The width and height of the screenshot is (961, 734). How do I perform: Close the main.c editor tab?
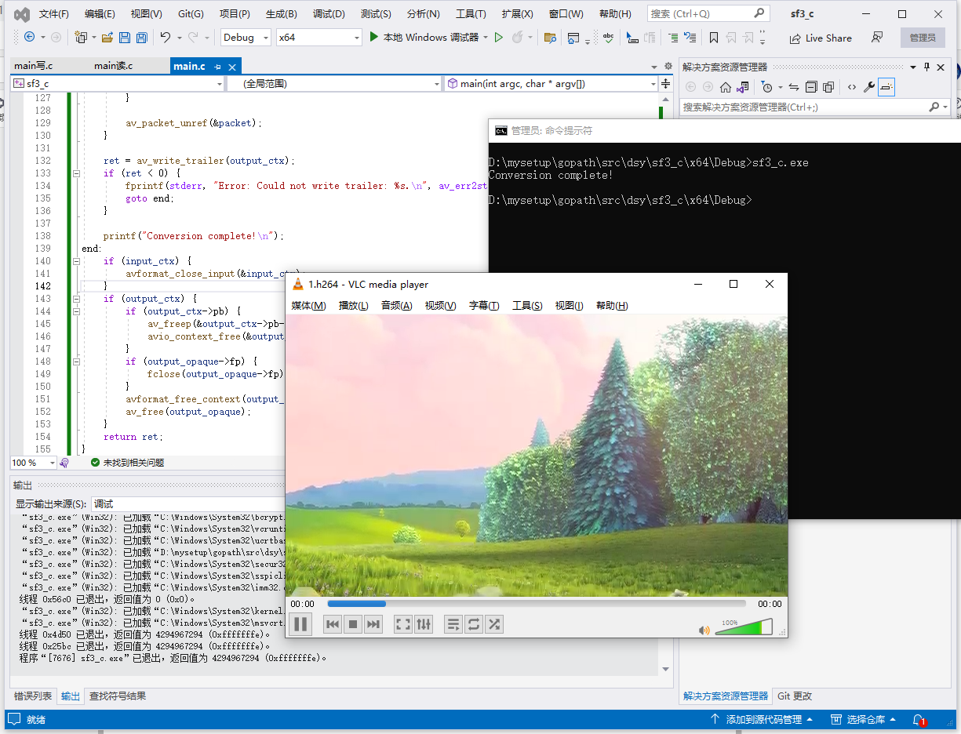pyautogui.click(x=231, y=67)
